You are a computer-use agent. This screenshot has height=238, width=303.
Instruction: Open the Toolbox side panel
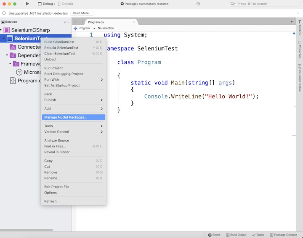coord(300,29)
